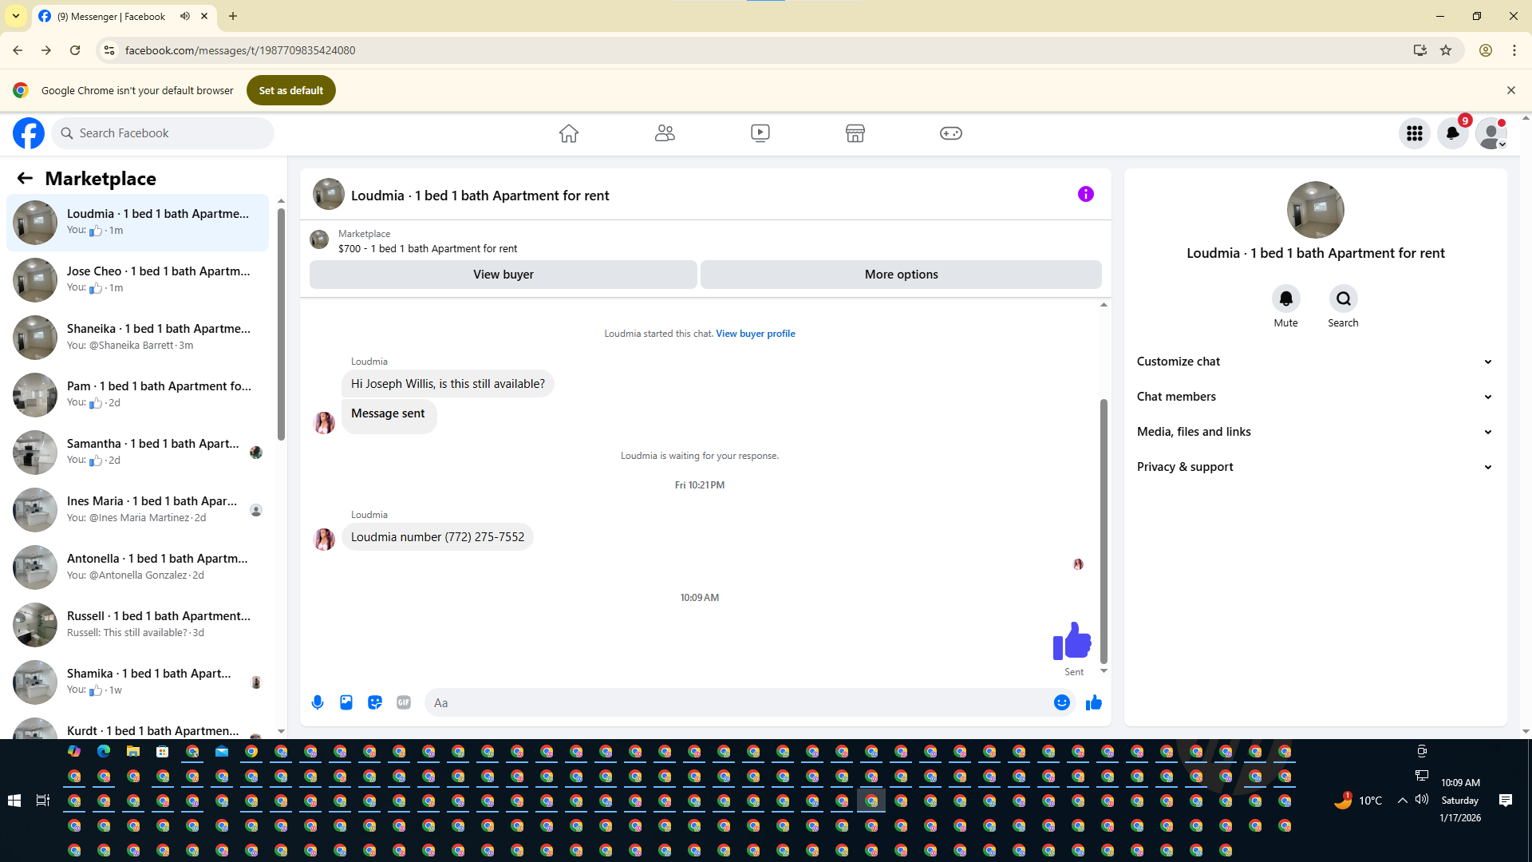Bookmark this page with star icon
Image resolution: width=1532 pixels, height=862 pixels.
tap(1446, 50)
